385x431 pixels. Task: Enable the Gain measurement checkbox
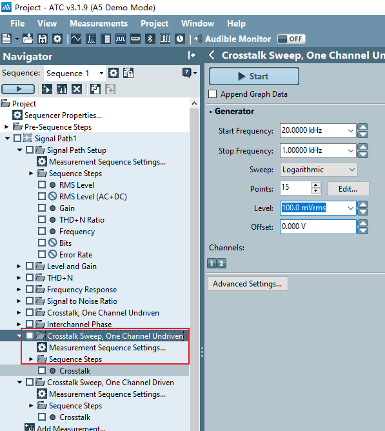[x=42, y=208]
